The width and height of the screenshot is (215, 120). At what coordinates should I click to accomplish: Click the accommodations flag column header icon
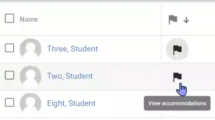pyautogui.click(x=173, y=20)
